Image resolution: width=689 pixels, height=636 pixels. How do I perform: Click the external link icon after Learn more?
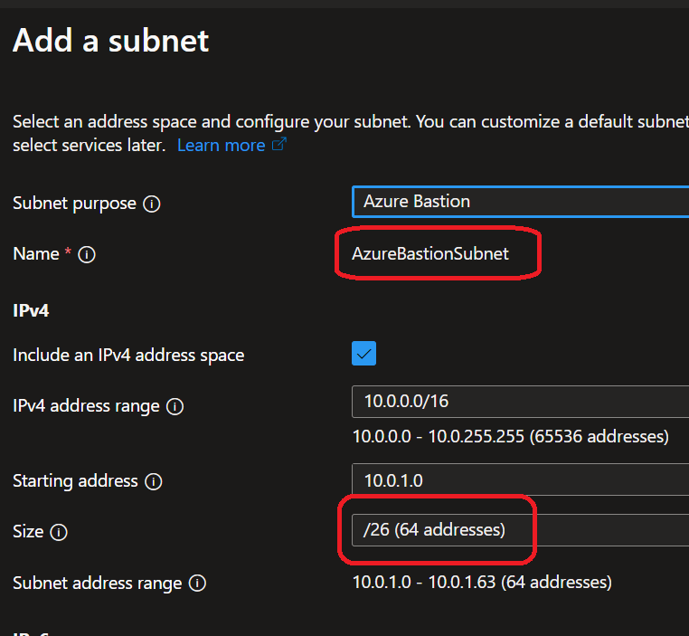pyautogui.click(x=279, y=145)
